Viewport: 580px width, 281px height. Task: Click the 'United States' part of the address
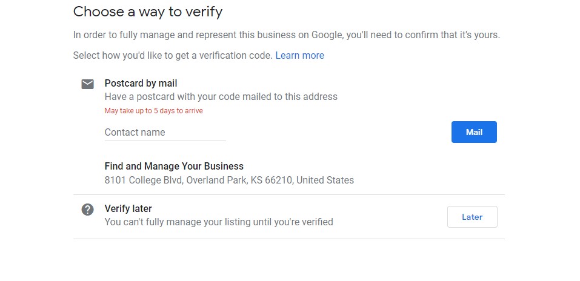pyautogui.click(x=325, y=180)
